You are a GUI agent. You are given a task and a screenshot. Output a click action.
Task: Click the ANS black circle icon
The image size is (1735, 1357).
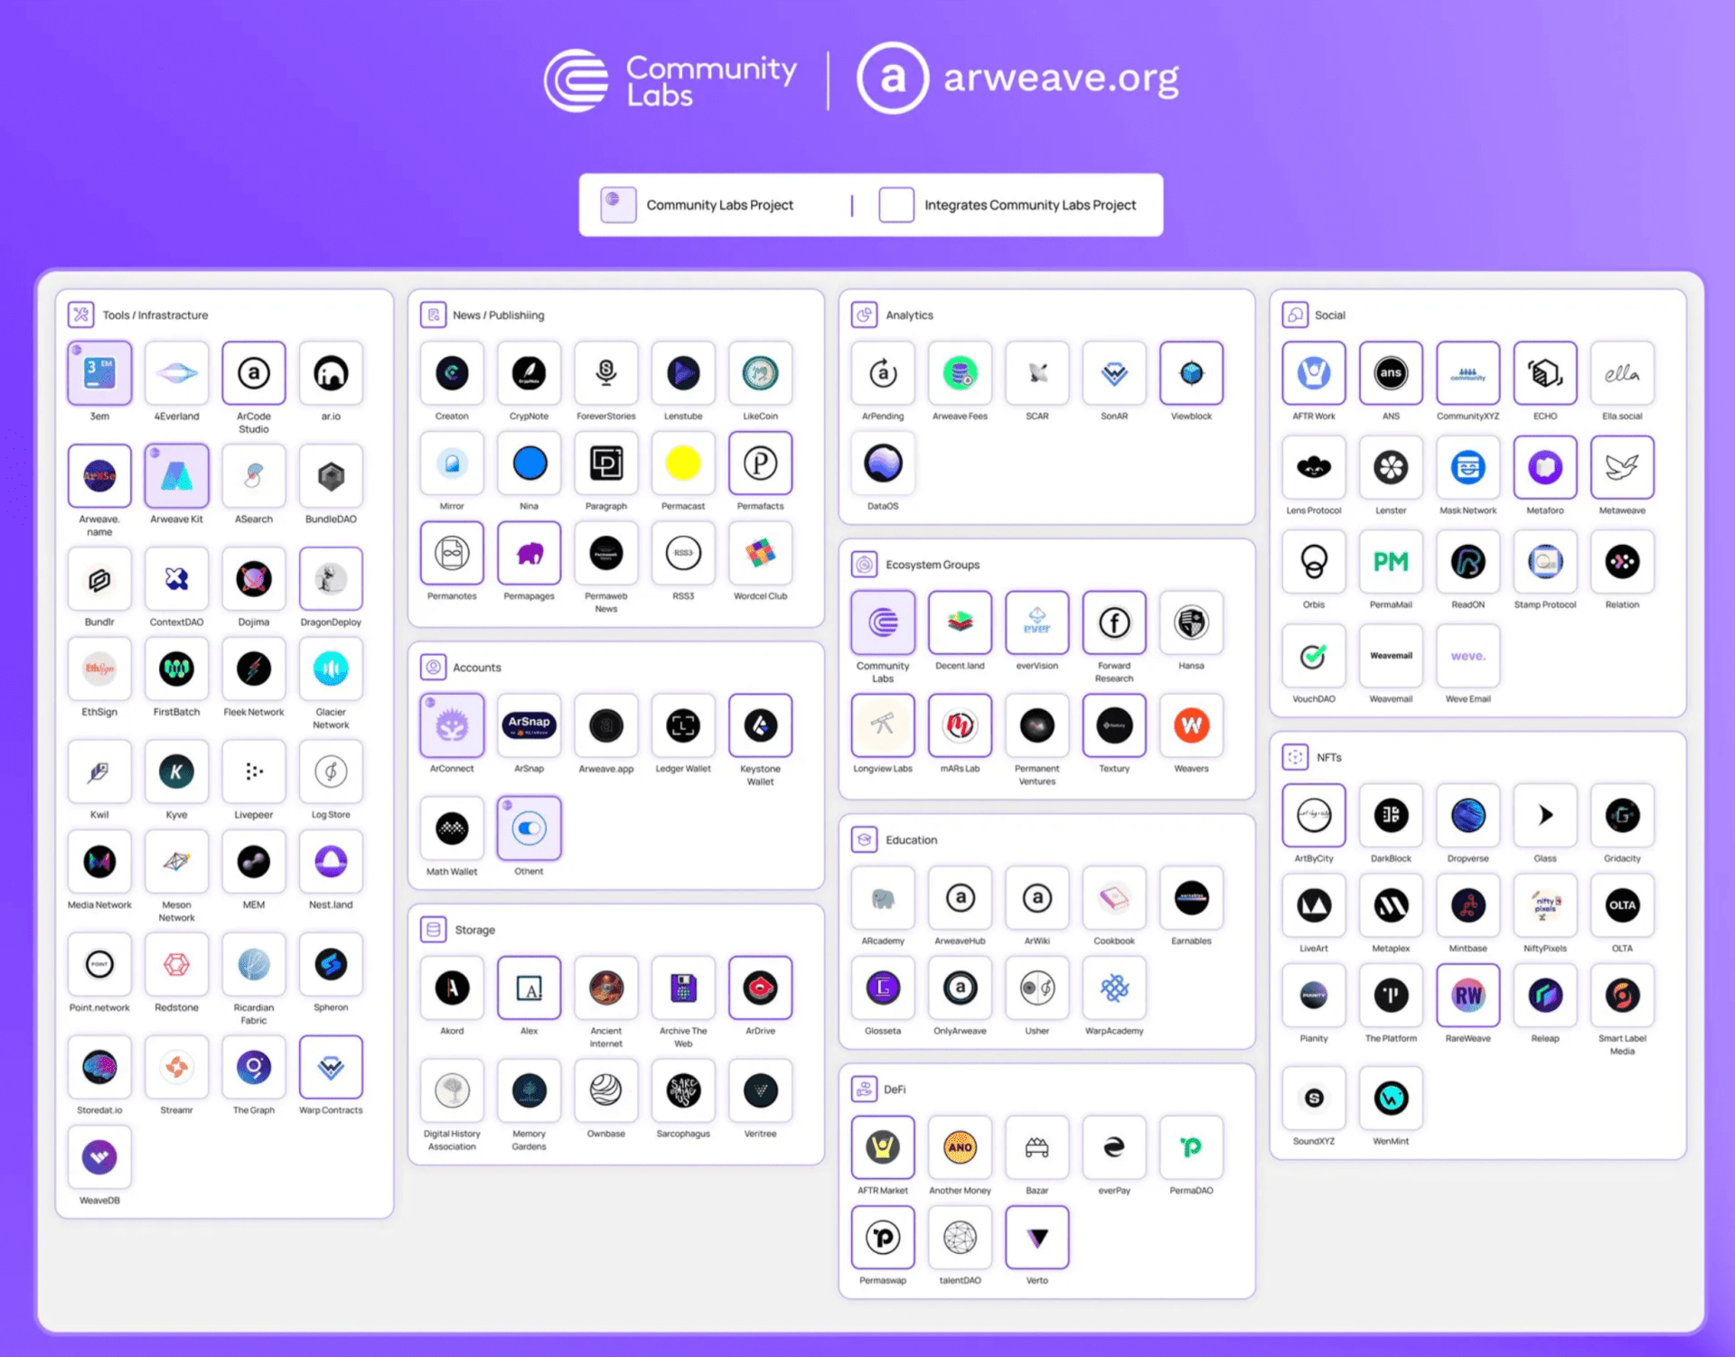pyautogui.click(x=1392, y=373)
